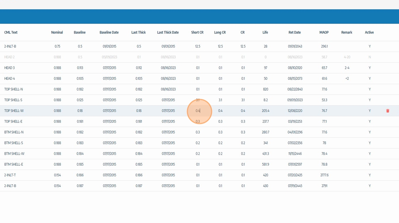
Task: Click Ret Date 08/10/2120 for HEAD 3
Action: click(x=295, y=68)
